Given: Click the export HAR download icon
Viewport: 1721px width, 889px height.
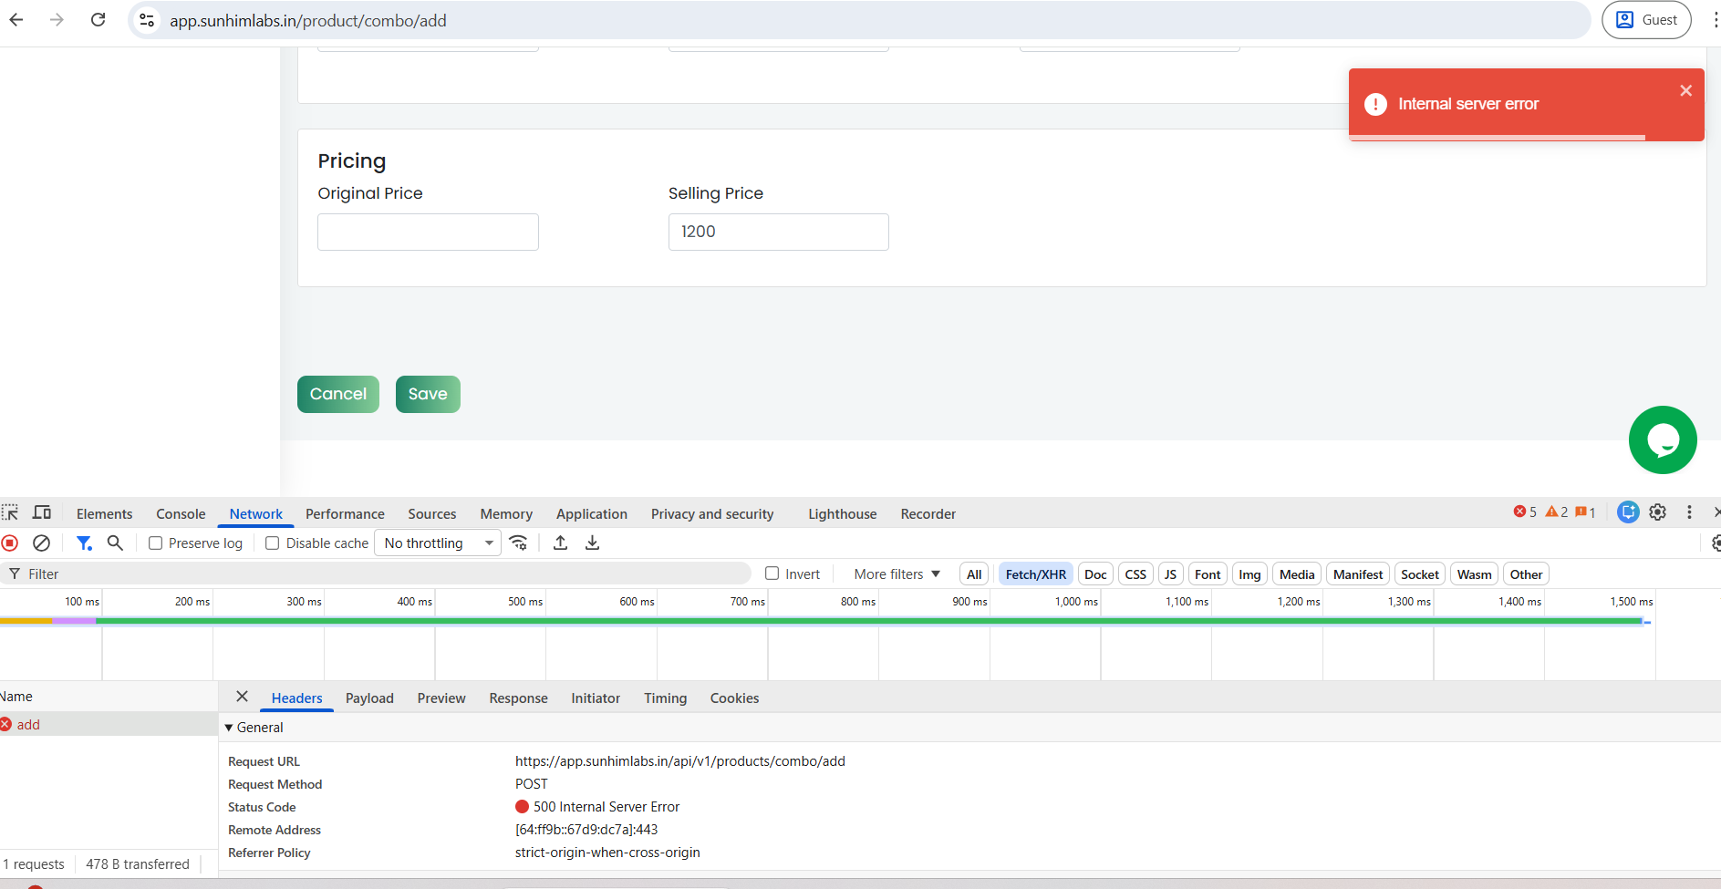Looking at the screenshot, I should pyautogui.click(x=592, y=543).
